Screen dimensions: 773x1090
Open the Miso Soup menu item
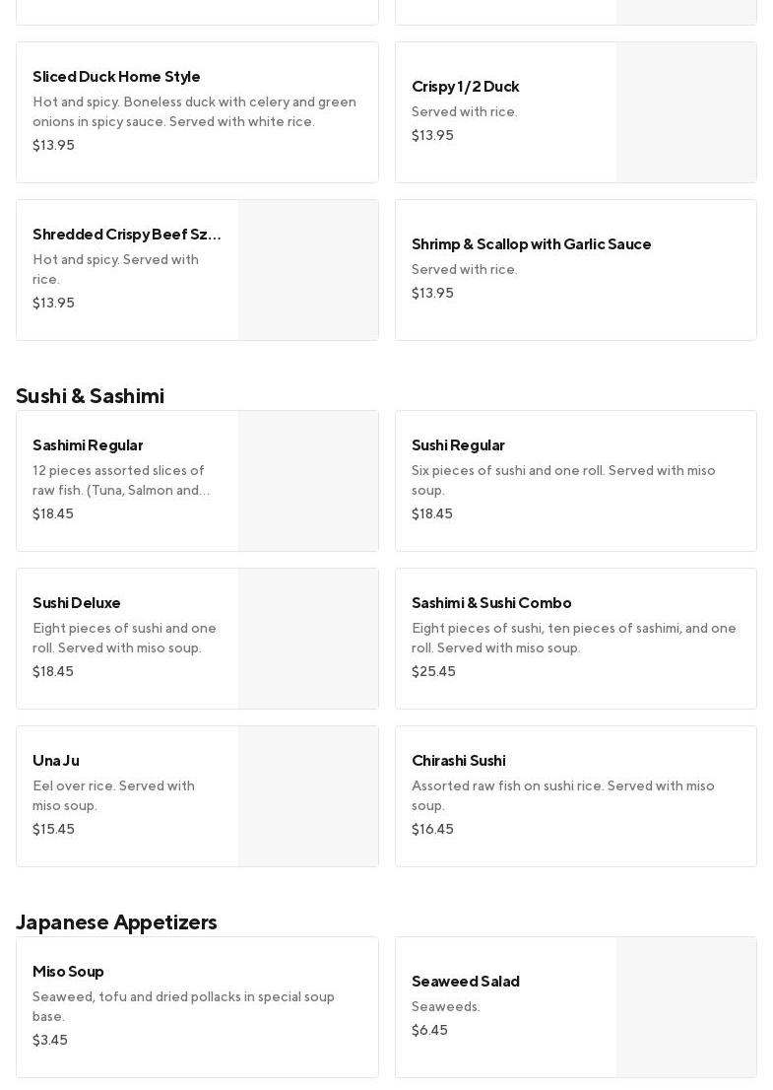(x=68, y=972)
